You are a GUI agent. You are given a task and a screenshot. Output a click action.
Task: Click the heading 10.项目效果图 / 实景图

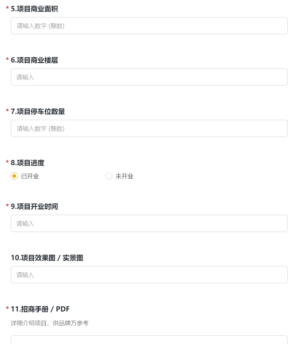click(47, 258)
